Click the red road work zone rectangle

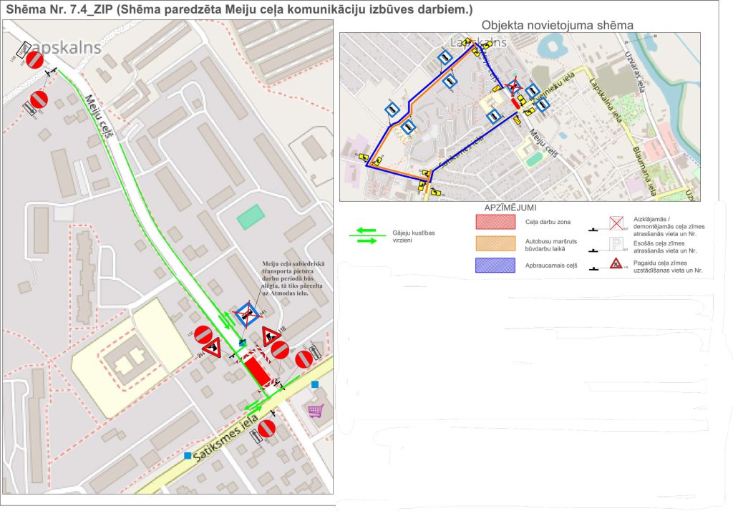pyautogui.click(x=255, y=370)
